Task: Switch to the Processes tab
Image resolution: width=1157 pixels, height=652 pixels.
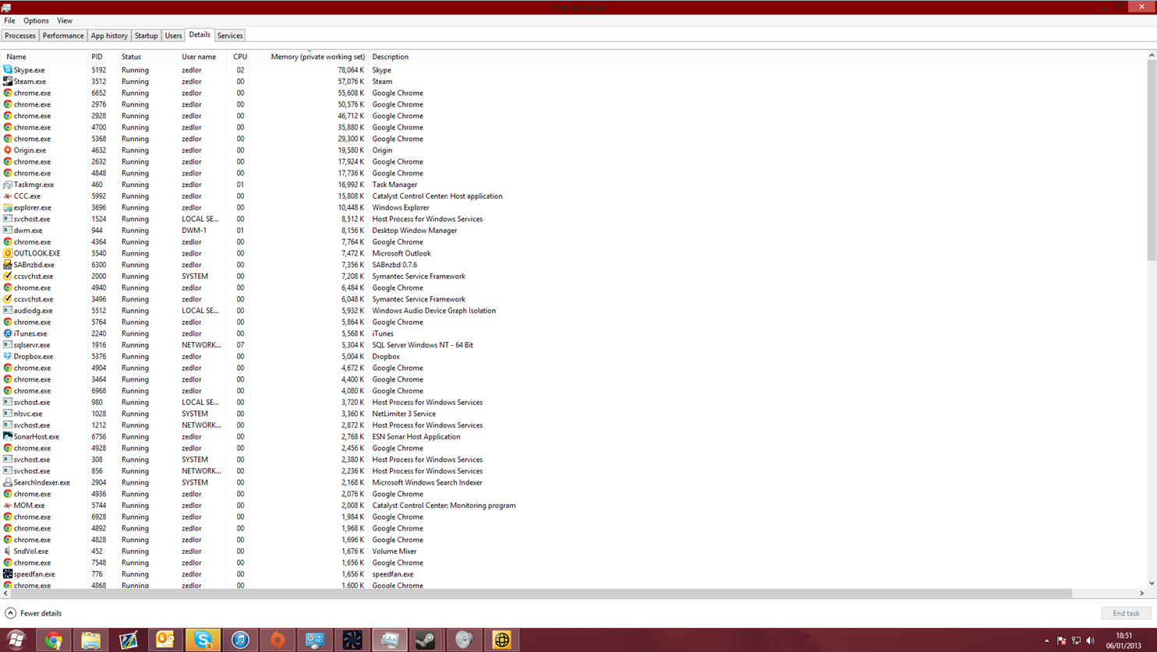Action: [19, 36]
